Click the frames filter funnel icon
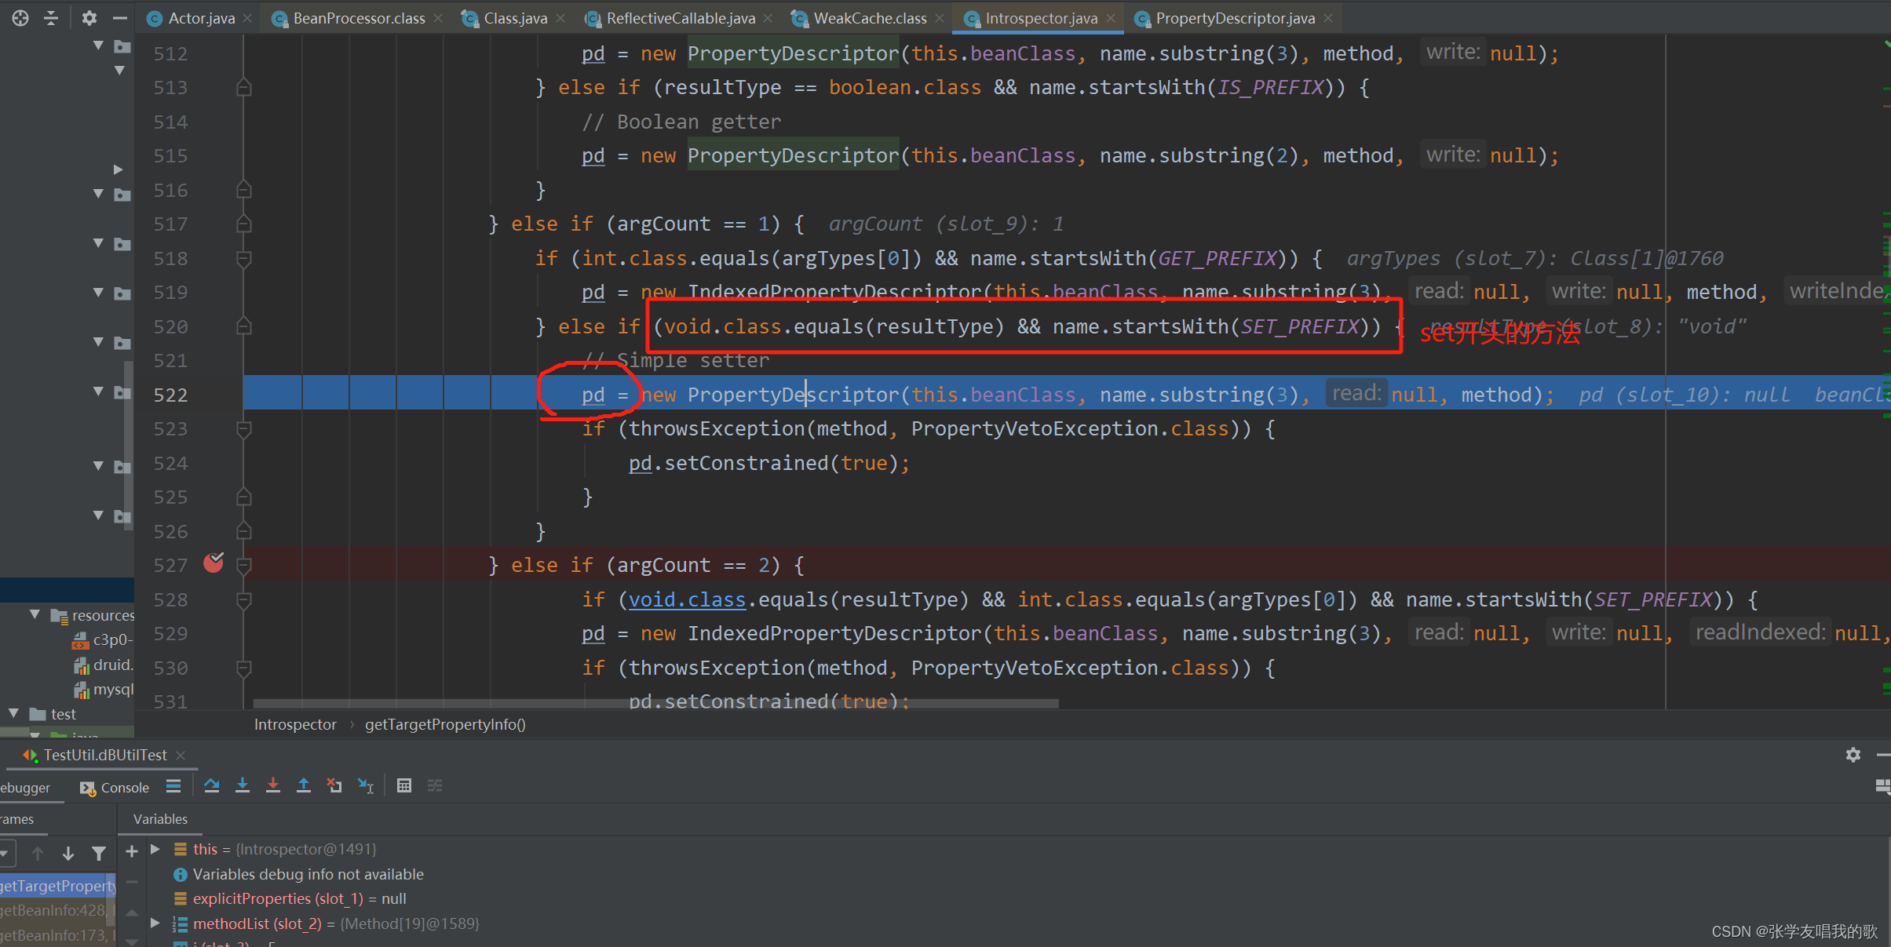This screenshot has width=1891, height=947. pyautogui.click(x=99, y=853)
